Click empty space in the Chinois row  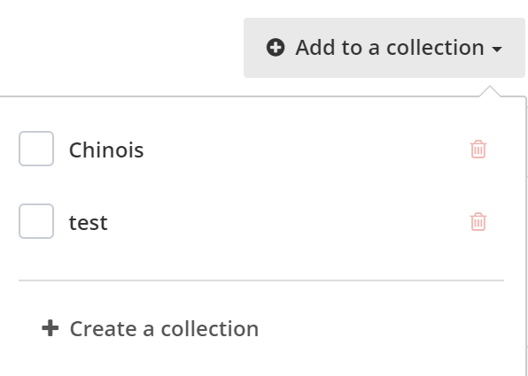pyautogui.click(x=303, y=149)
